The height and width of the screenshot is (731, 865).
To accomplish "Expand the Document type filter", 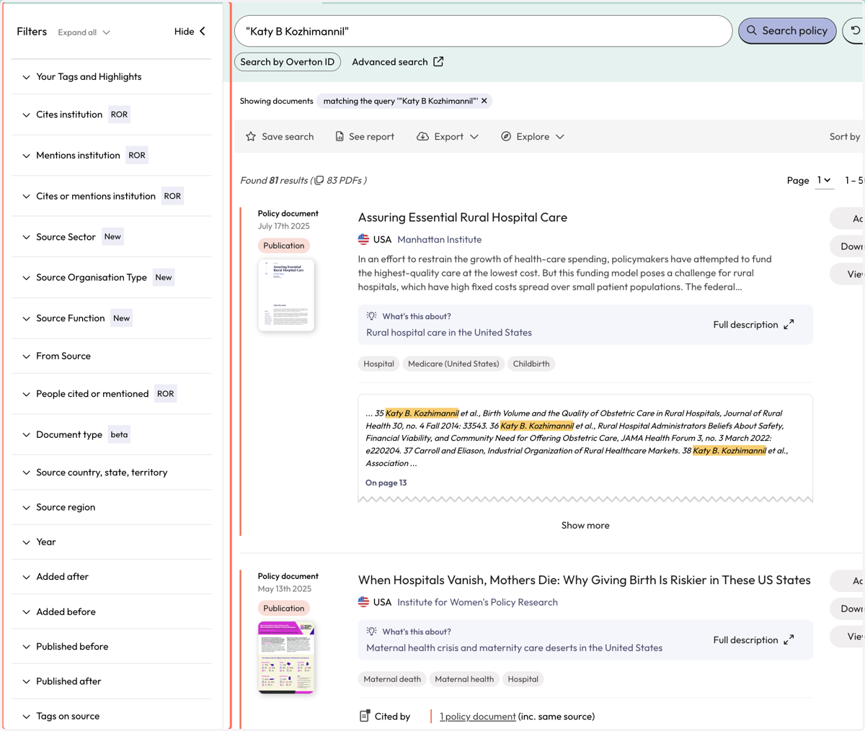I will pyautogui.click(x=112, y=435).
